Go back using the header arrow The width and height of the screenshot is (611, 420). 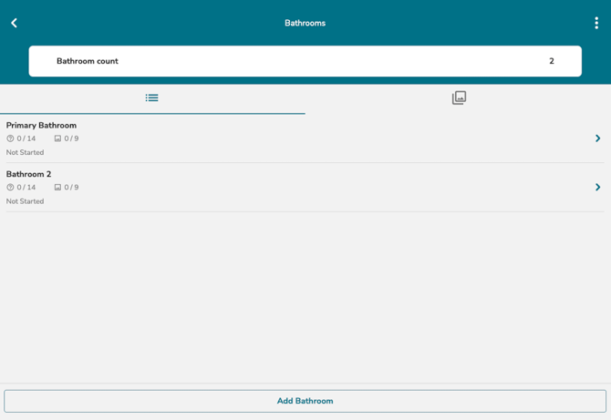tap(14, 23)
